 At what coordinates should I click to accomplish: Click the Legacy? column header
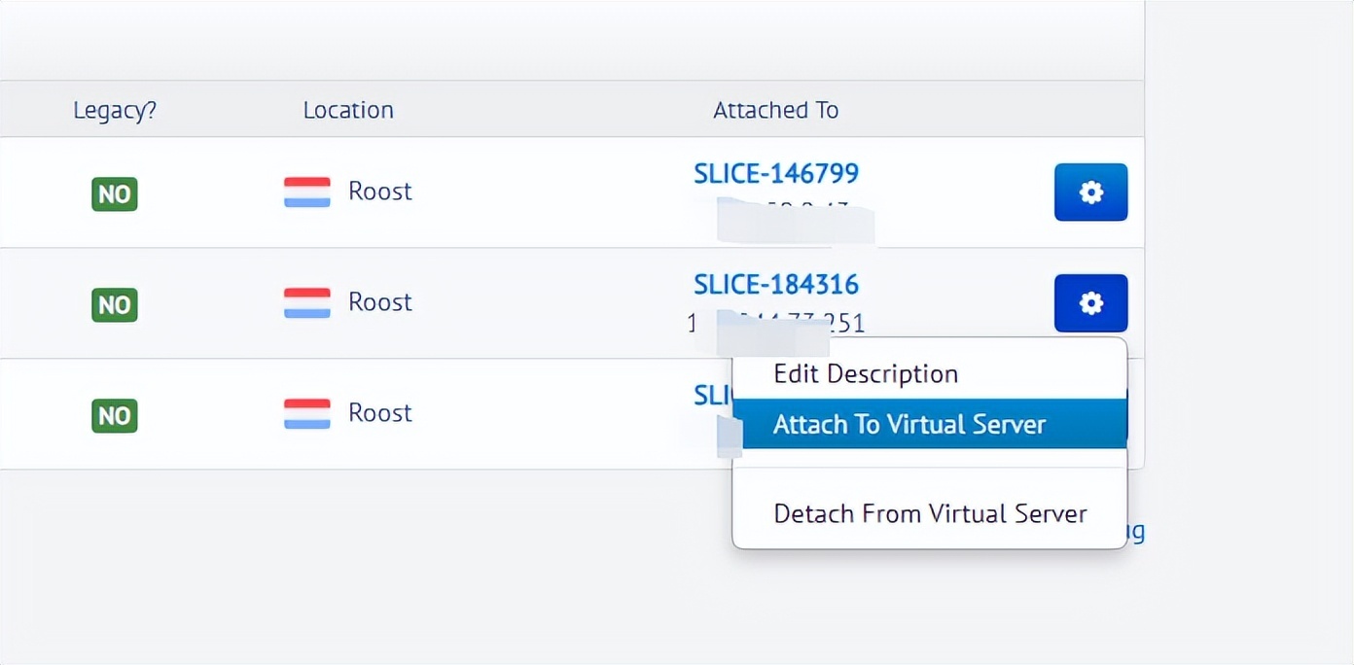(115, 110)
